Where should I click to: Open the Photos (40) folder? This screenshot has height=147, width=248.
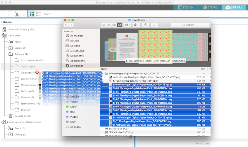[x=28, y=91]
